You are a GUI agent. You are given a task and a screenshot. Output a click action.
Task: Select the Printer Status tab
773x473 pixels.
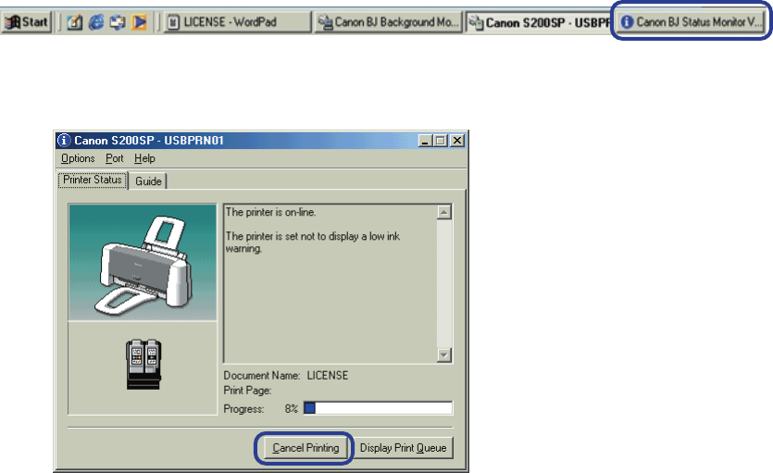pyautogui.click(x=93, y=180)
